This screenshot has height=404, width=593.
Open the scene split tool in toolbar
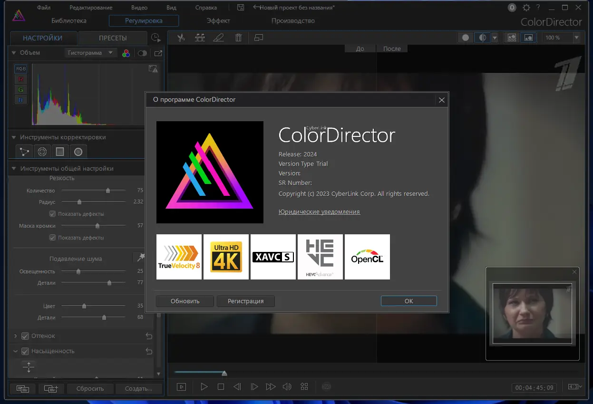coord(200,38)
